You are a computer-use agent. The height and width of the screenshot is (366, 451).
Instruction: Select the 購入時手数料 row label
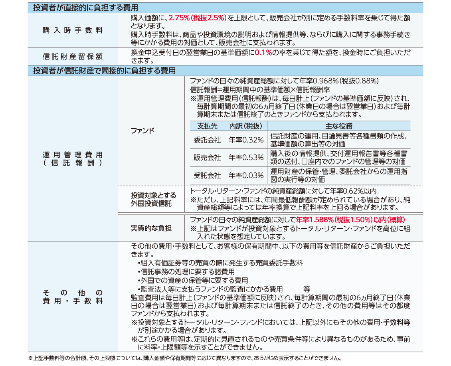(x=73, y=31)
